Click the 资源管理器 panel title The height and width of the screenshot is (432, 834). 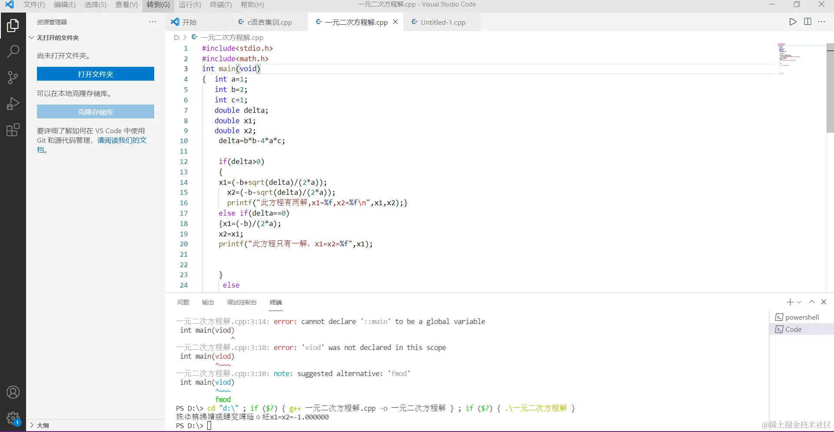click(x=52, y=22)
